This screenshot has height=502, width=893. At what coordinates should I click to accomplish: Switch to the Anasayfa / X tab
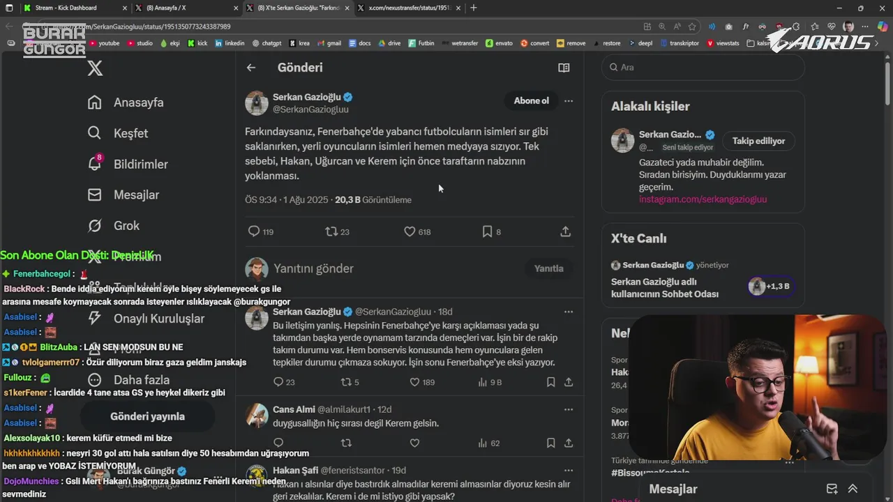[187, 8]
